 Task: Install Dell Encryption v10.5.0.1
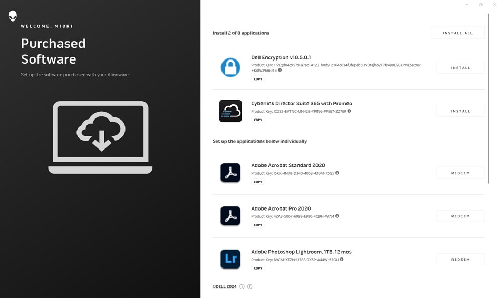460,67
